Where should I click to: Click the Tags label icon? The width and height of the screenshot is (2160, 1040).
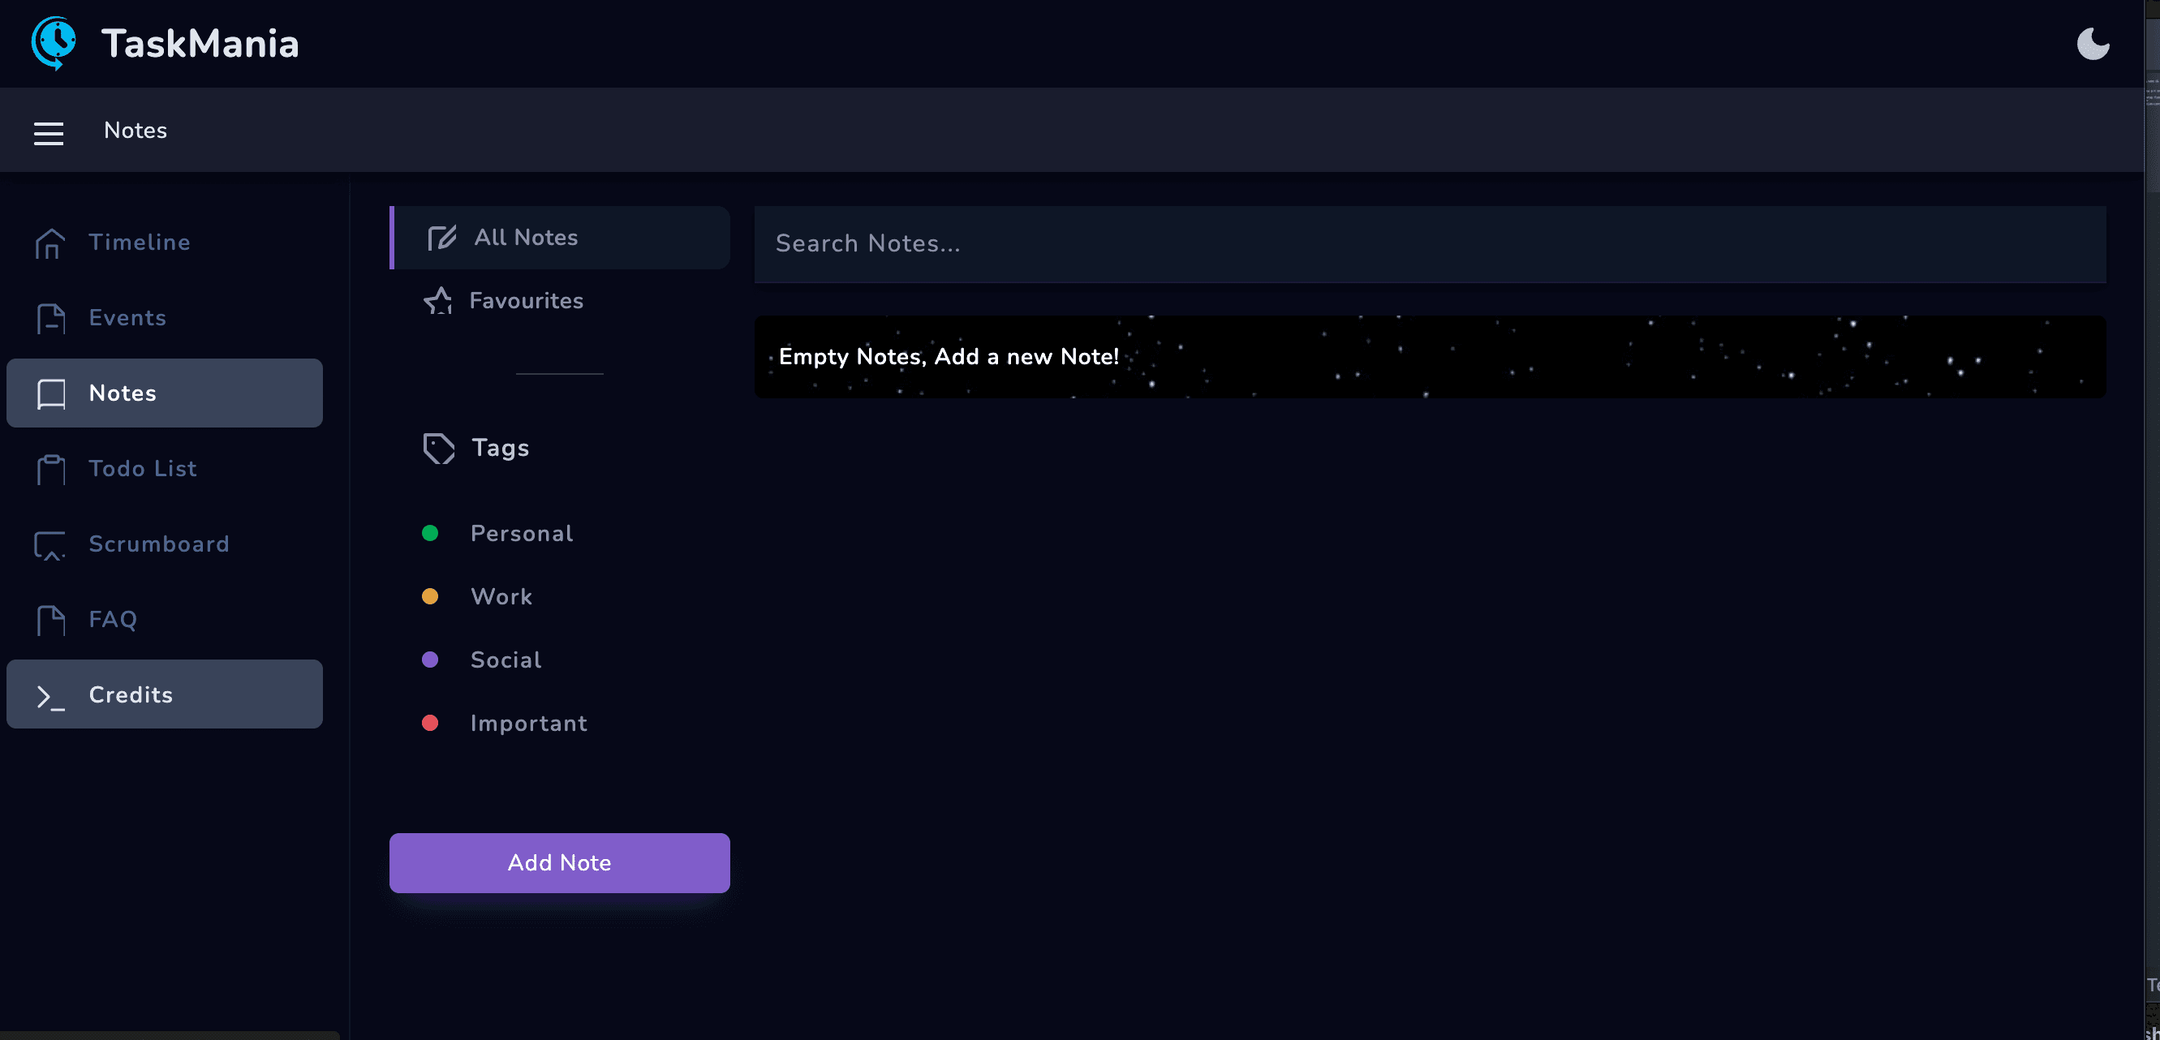(438, 449)
